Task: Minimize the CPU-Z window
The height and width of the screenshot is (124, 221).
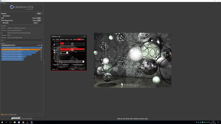Action: pyautogui.click(x=82, y=37)
